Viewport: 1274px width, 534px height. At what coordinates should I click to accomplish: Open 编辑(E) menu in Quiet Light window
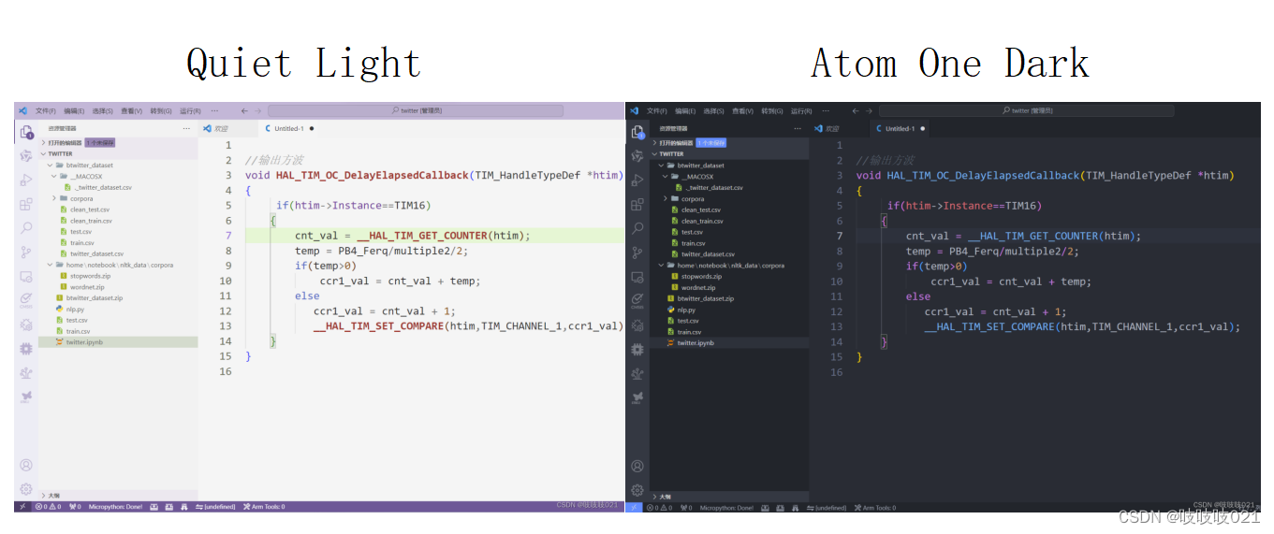pyautogui.click(x=74, y=110)
